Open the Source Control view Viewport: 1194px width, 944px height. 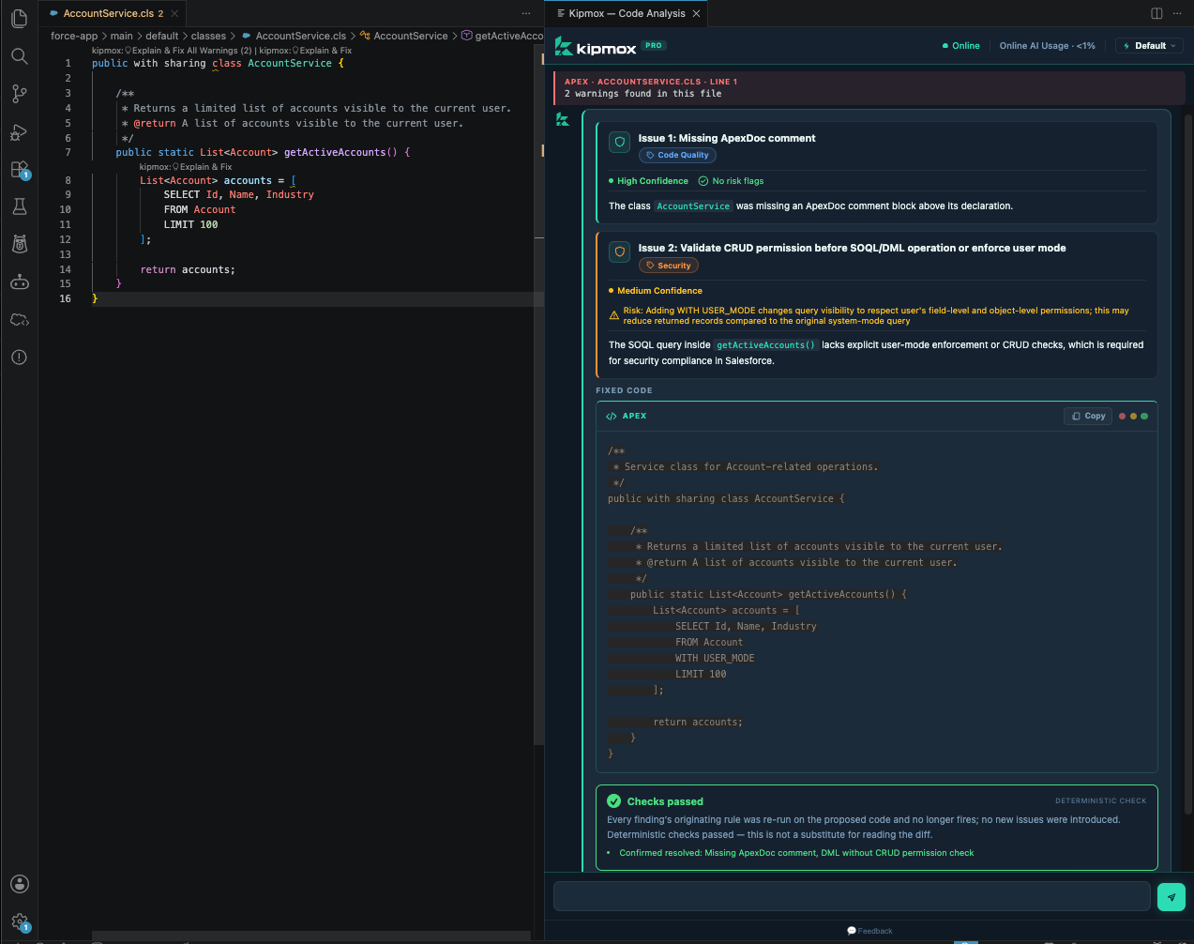click(19, 94)
